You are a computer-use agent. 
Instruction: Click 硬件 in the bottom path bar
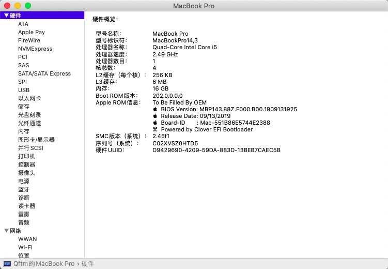pos(88,264)
